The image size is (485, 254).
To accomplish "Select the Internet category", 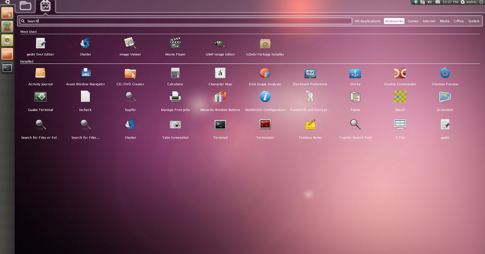I will pos(428,21).
